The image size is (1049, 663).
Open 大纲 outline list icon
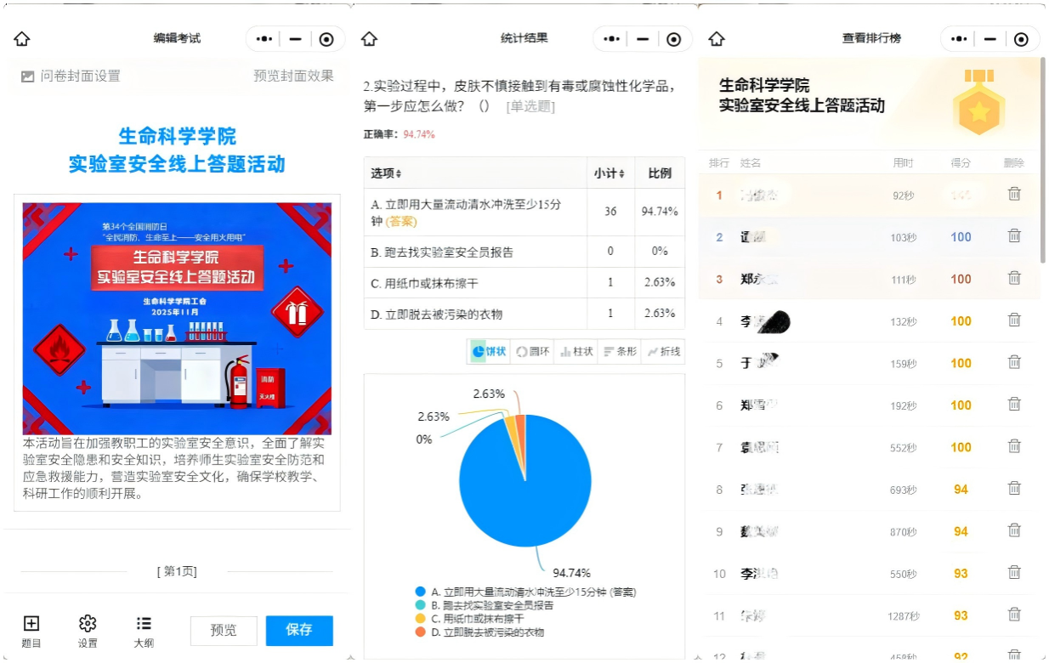click(x=144, y=624)
